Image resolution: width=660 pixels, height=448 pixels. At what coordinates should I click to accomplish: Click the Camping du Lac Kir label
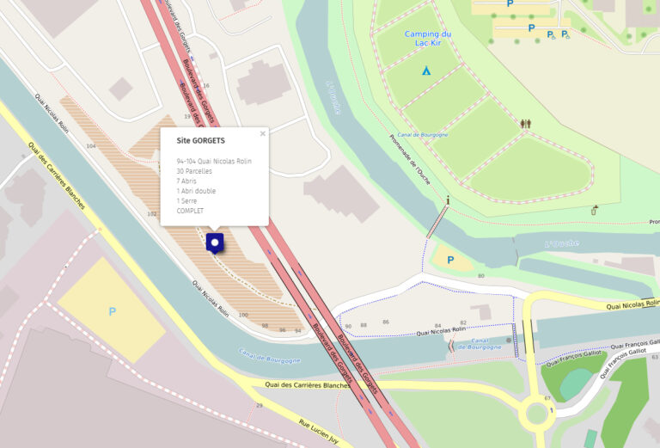tap(428, 39)
